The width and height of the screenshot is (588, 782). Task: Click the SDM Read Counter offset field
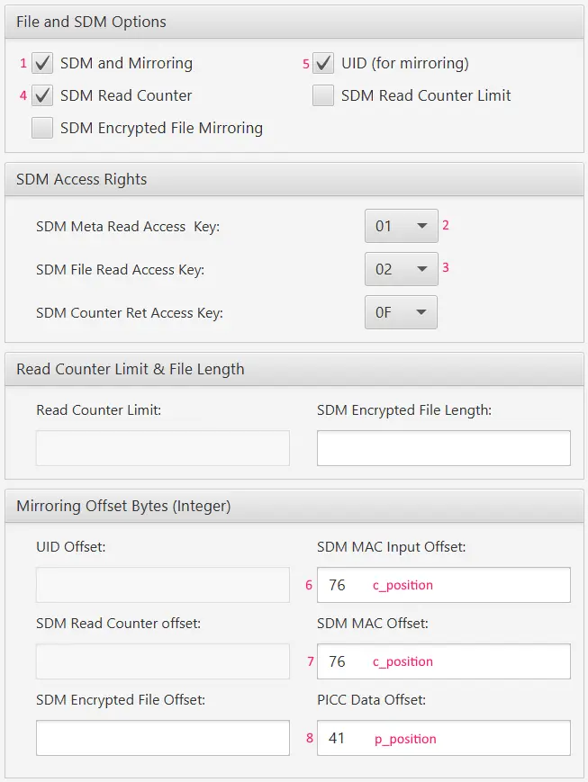pos(163,661)
